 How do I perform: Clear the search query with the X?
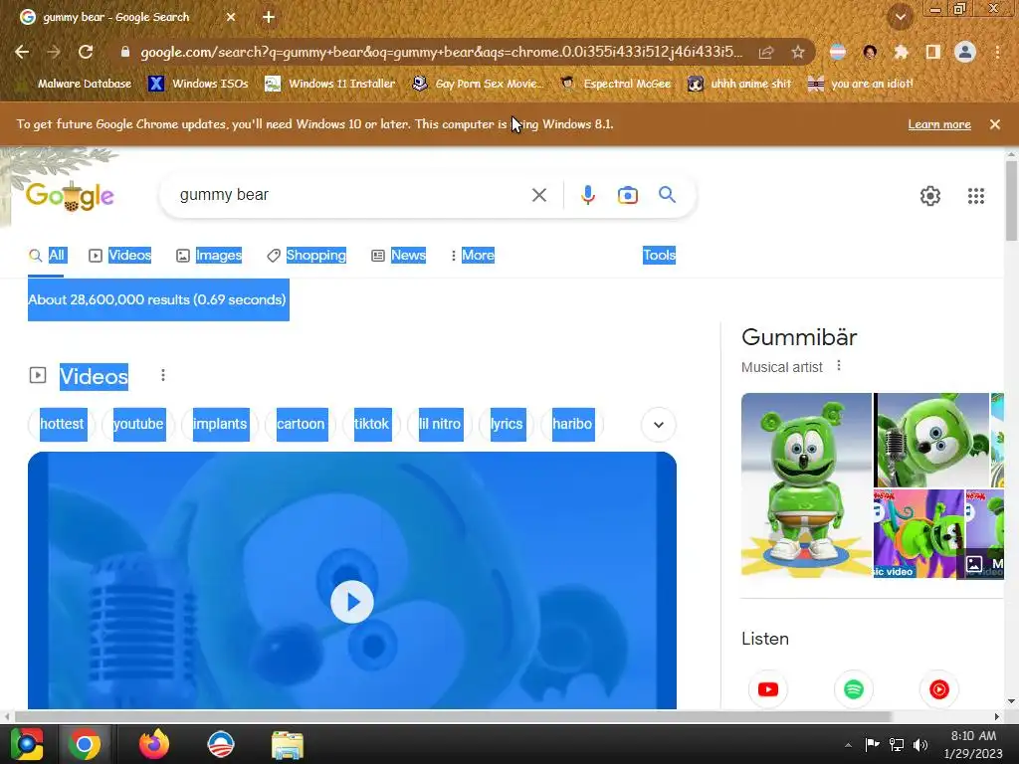[538, 195]
